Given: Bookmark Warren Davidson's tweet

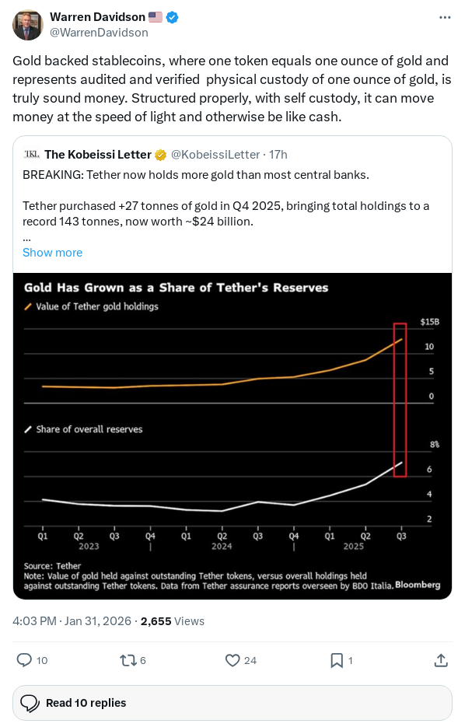Looking at the screenshot, I should point(337,659).
